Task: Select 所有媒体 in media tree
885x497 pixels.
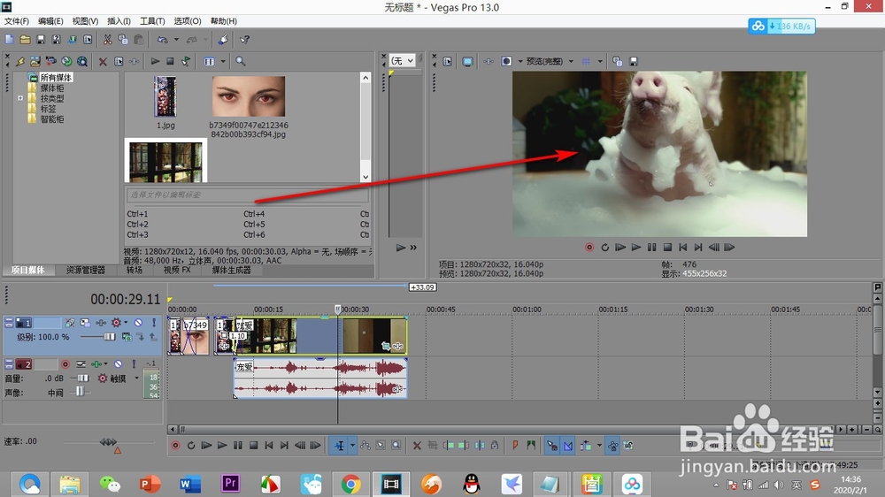Action: tap(55, 77)
